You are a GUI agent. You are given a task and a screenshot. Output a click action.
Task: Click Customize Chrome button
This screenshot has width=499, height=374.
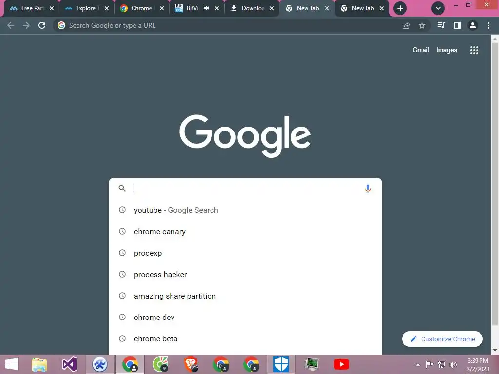(442, 339)
